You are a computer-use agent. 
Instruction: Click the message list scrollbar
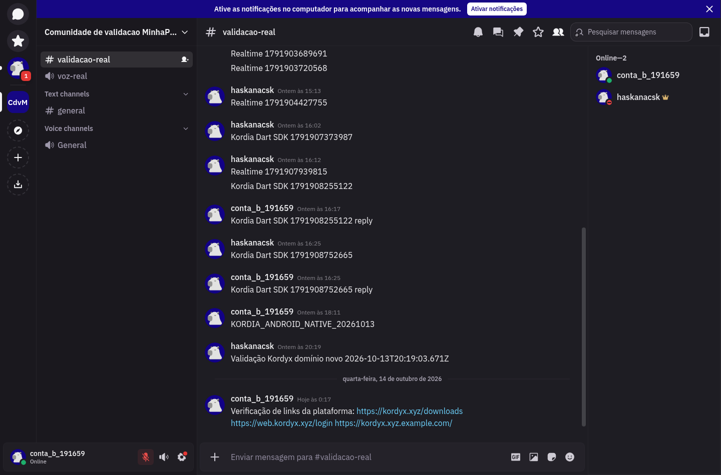click(584, 327)
